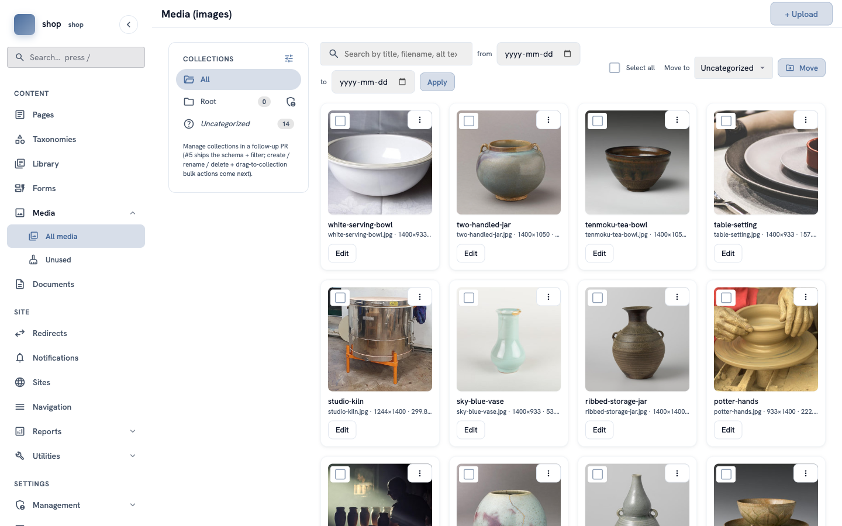Go to Unused media

click(x=76, y=259)
